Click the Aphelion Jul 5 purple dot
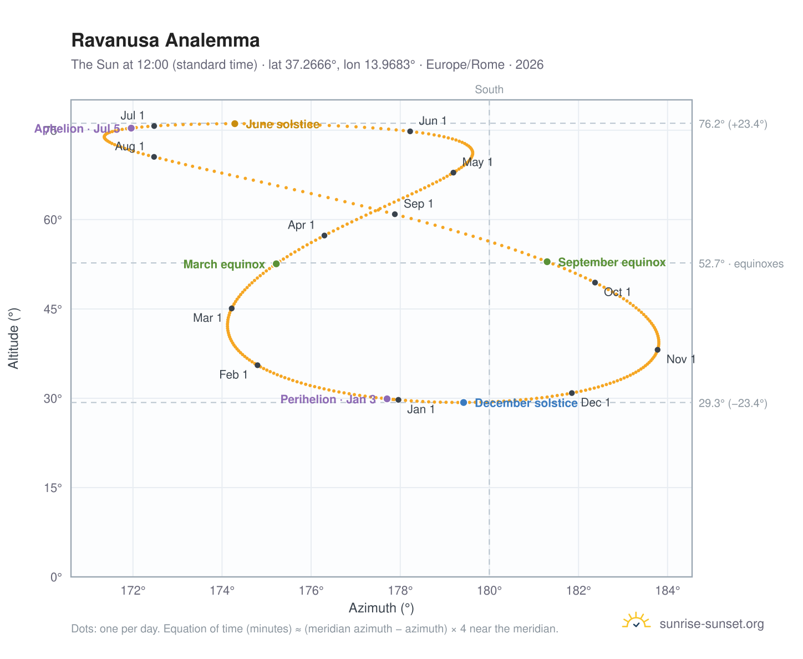 [x=131, y=128]
